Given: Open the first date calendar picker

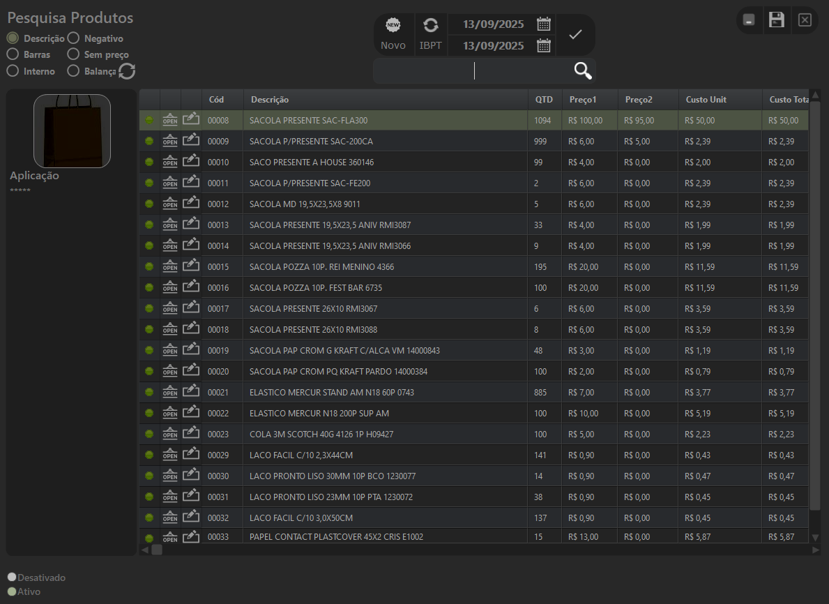Looking at the screenshot, I should [x=544, y=24].
